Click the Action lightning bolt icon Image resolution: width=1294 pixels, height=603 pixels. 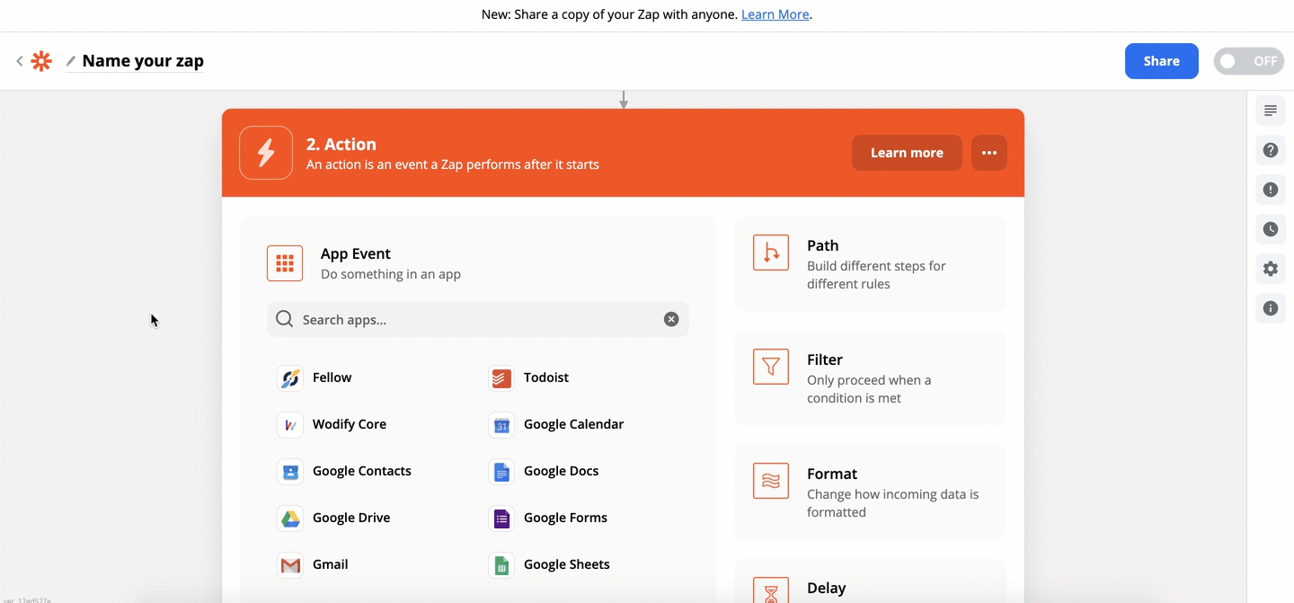click(266, 153)
